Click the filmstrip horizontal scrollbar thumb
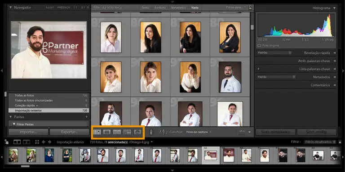This screenshot has width=345, height=172. (25, 166)
